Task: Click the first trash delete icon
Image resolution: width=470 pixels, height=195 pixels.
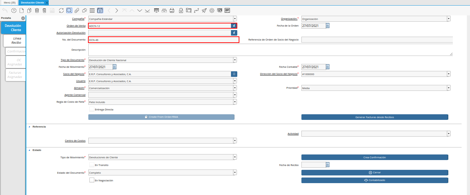Action: click(37, 10)
